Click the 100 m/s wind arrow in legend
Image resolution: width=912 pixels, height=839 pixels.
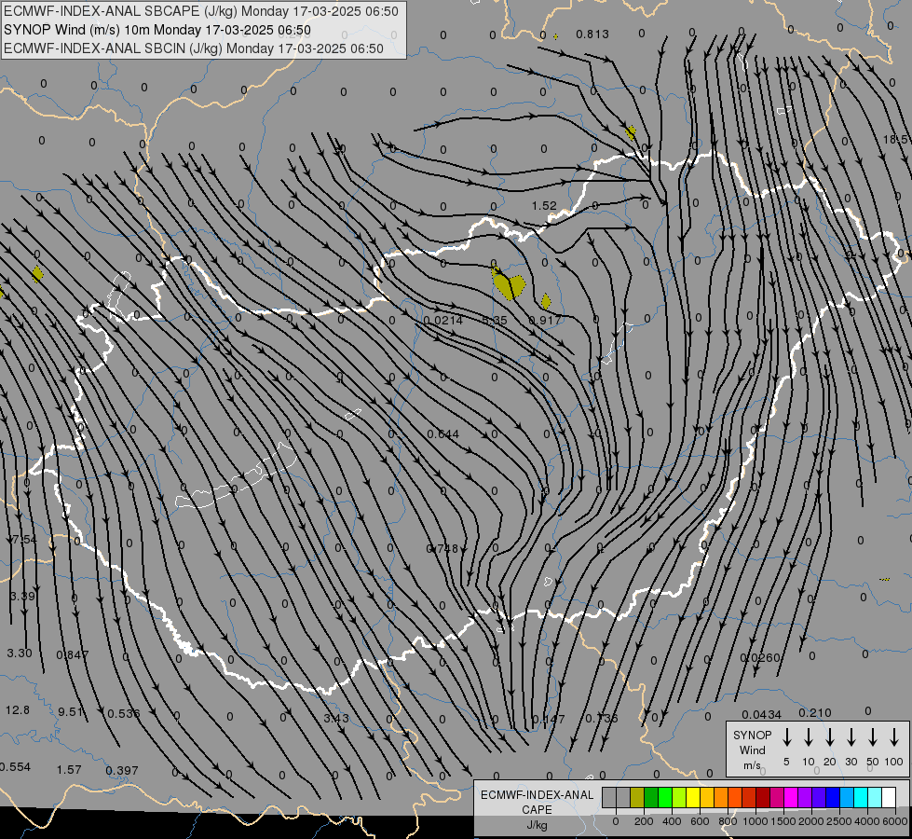894,737
